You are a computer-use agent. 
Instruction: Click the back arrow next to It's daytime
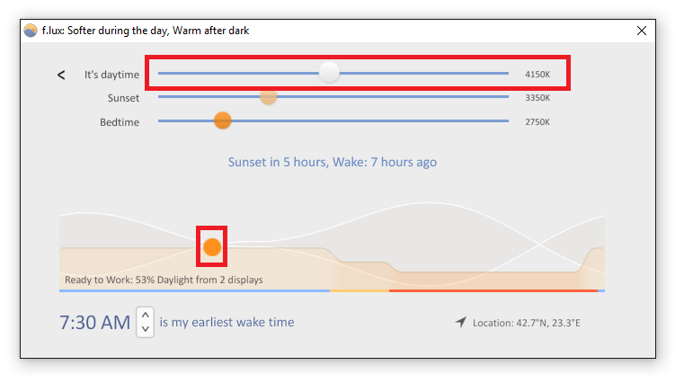click(61, 75)
